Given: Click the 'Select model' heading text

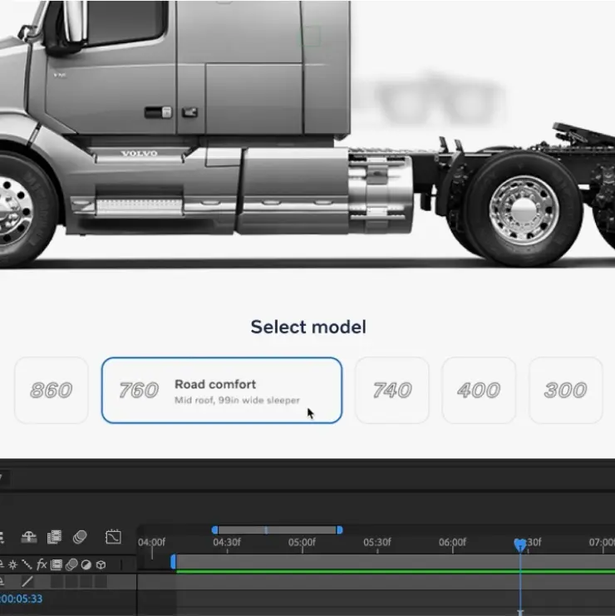Looking at the screenshot, I should (x=308, y=327).
